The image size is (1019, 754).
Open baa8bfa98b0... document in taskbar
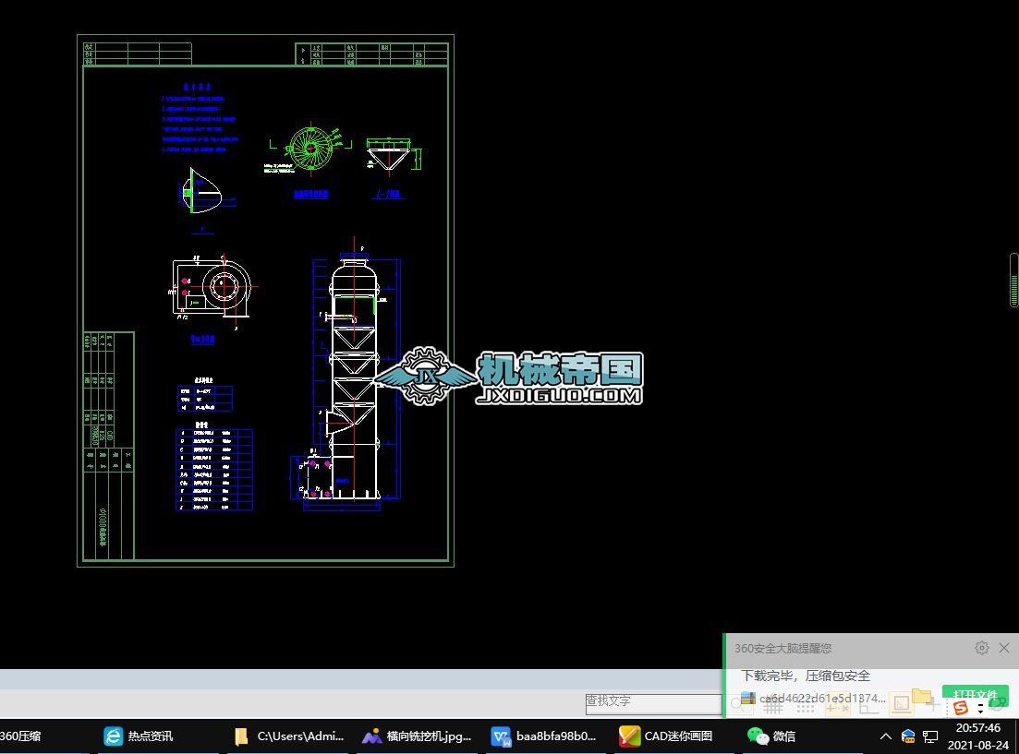coord(543,736)
